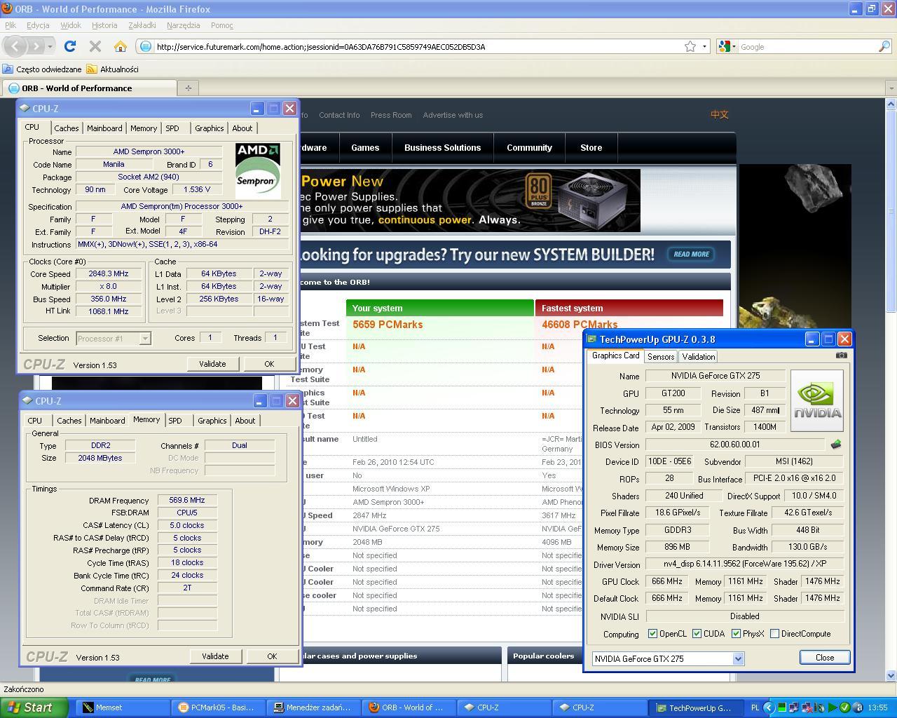
Task: Click Validate in lower CPU-Z Memory window
Action: point(215,656)
